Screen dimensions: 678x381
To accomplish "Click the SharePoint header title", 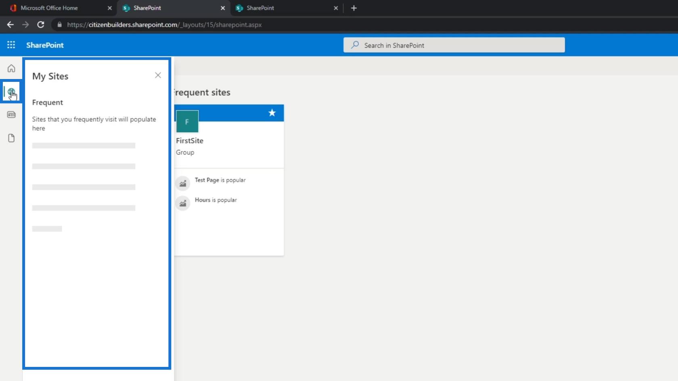I will tap(45, 45).
